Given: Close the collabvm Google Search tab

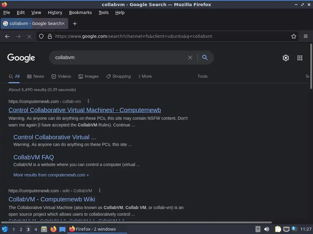Looking at the screenshot, I should [63, 23].
